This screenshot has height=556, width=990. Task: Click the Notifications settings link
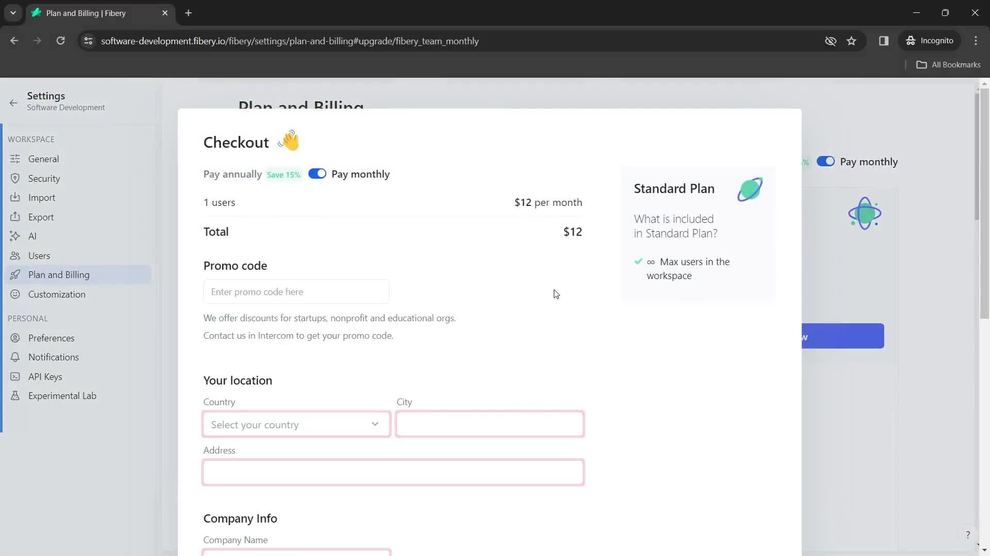(x=54, y=356)
